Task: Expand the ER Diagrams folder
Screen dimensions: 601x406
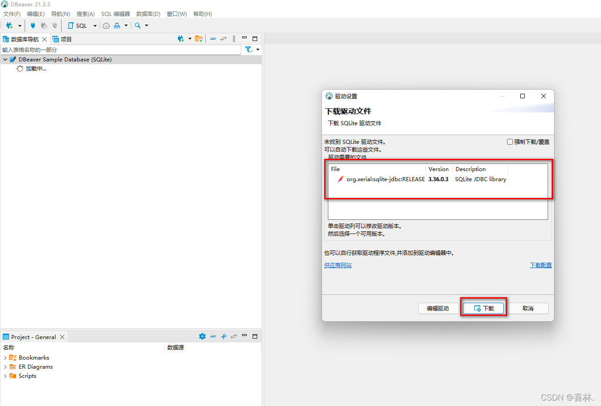Action: point(5,367)
